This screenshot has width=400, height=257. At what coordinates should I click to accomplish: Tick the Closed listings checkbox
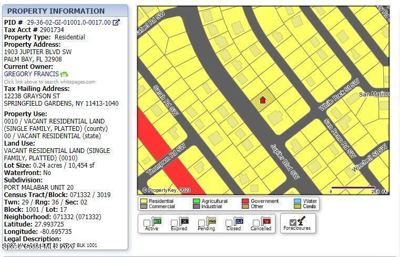click(x=229, y=223)
